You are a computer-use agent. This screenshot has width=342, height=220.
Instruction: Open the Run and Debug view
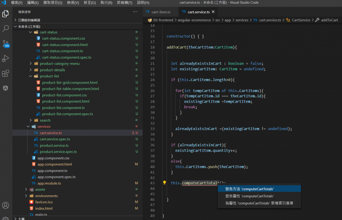click(6, 59)
